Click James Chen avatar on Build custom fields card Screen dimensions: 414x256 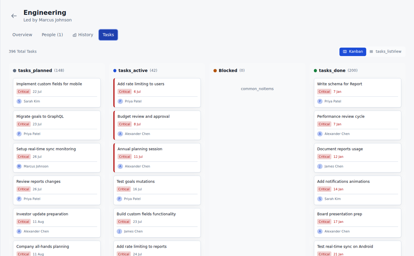pos(119,231)
